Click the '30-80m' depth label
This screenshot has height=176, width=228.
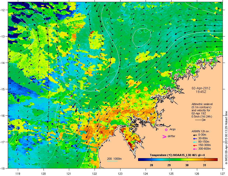click(203, 138)
